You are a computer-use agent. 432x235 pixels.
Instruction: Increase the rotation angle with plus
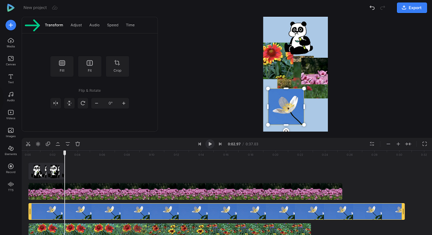pos(124,103)
